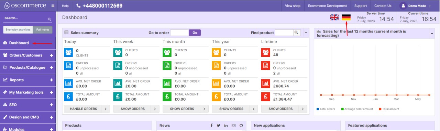This screenshot has width=440, height=131.
Task: Switch to Full menu view
Action: [43, 30]
